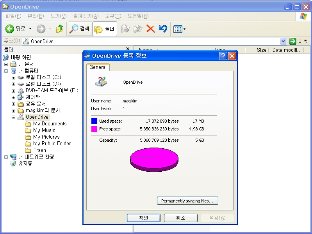Select the My Computer (내 컴퓨터) icon
Viewport: 312px width, 234px height.
[x=13, y=70]
